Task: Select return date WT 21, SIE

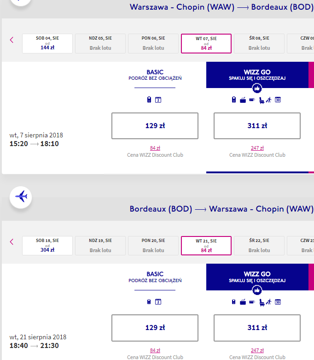Action: click(206, 245)
